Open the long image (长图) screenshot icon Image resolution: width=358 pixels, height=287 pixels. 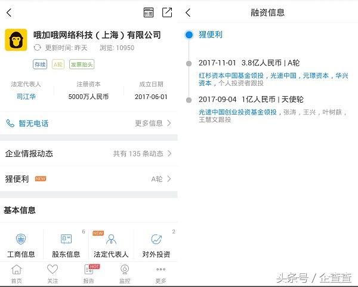pyautogui.click(x=149, y=13)
